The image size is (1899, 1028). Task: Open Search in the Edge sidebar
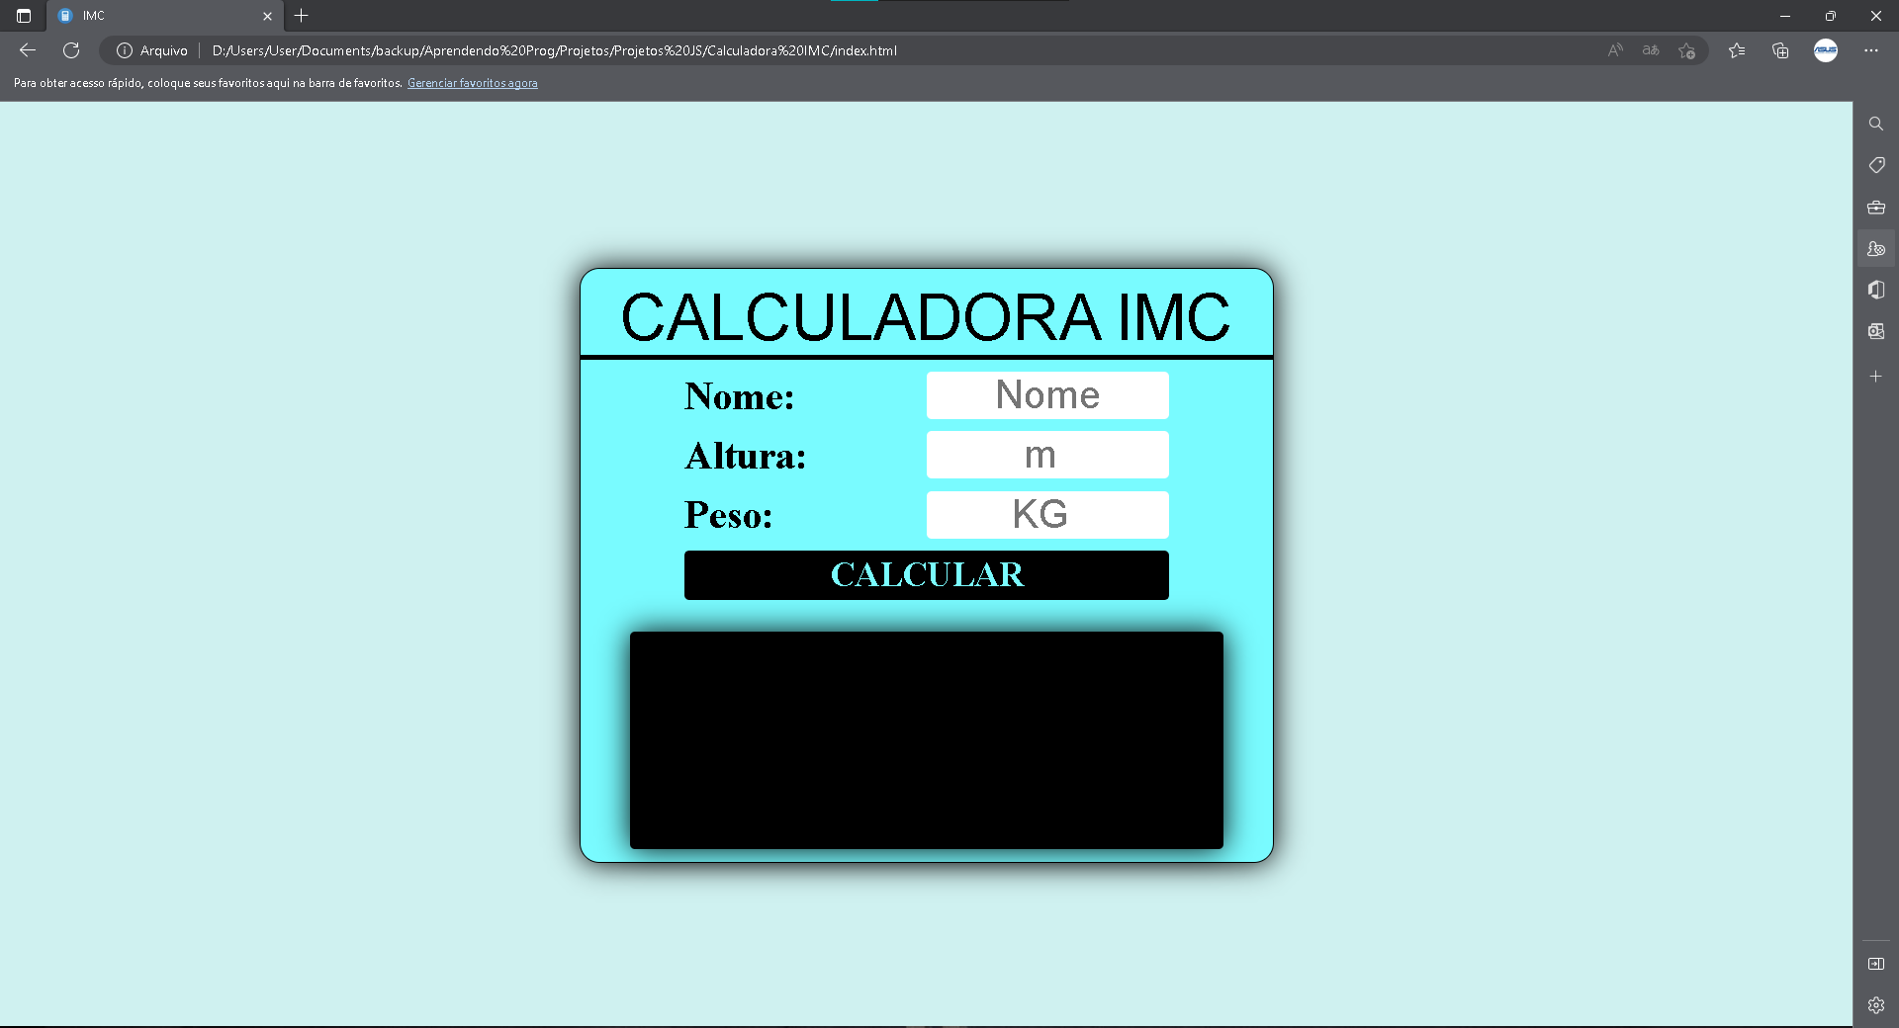click(1876, 124)
